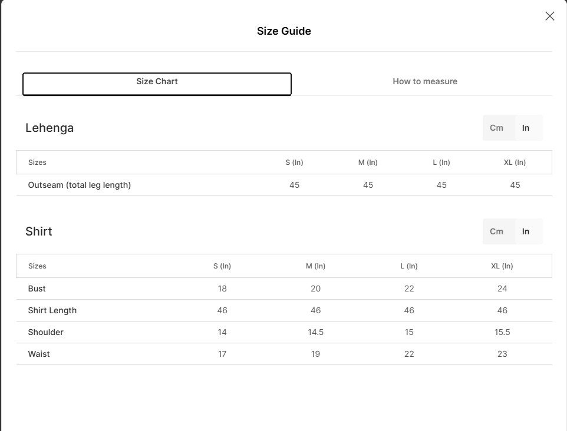567x431 pixels.
Task: Select In units for Shirt
Action: 526,231
